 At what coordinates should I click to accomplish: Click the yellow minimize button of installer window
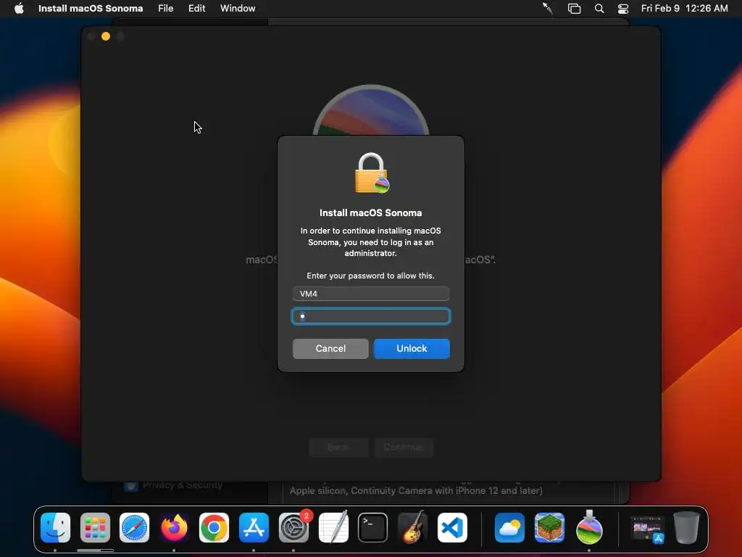tap(106, 36)
